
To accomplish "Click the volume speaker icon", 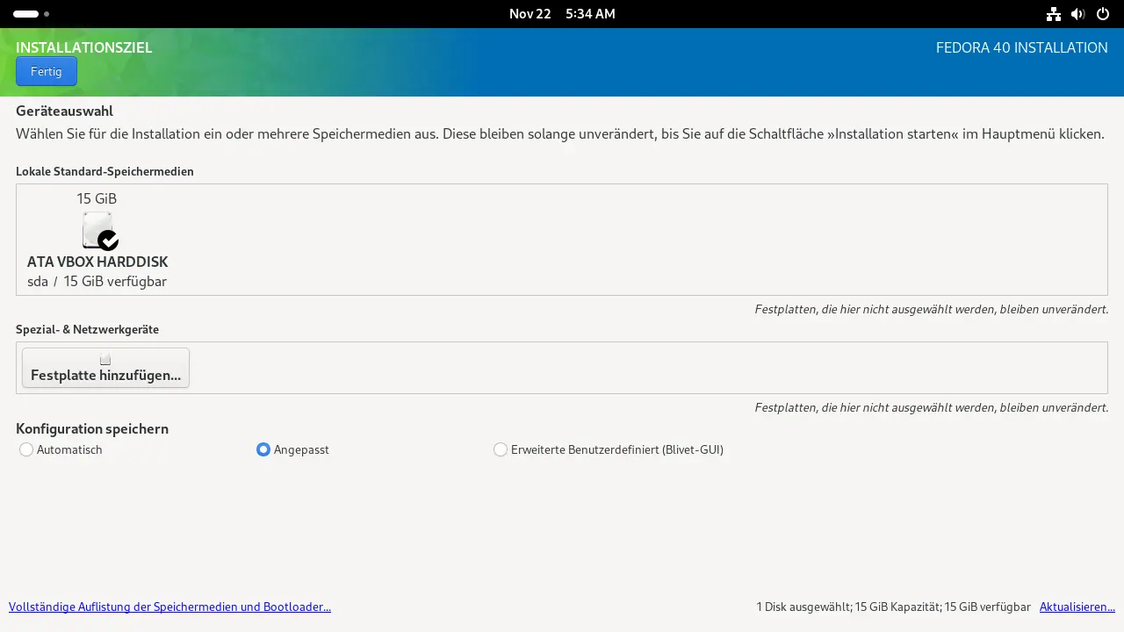I will pos(1078,14).
